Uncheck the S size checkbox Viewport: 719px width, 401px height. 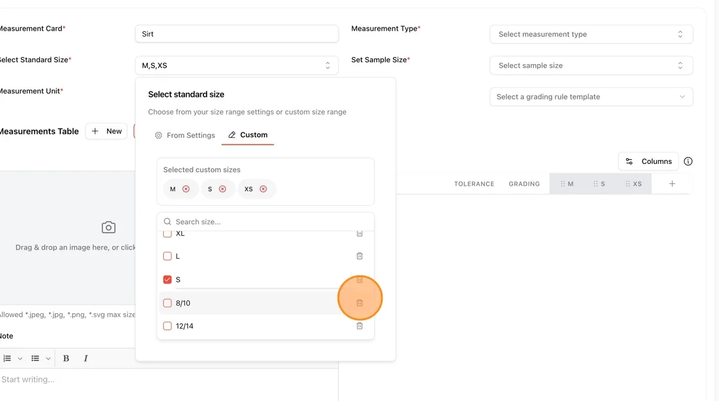point(168,279)
